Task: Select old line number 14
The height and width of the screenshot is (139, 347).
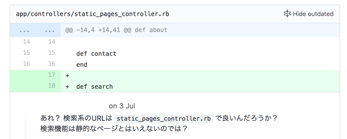Action: [x=26, y=41]
